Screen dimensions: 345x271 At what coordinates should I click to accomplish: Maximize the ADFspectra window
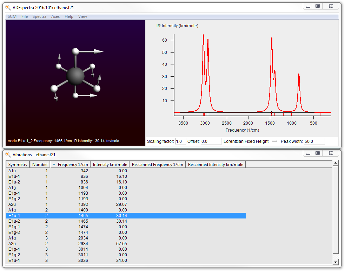coord(318,6)
